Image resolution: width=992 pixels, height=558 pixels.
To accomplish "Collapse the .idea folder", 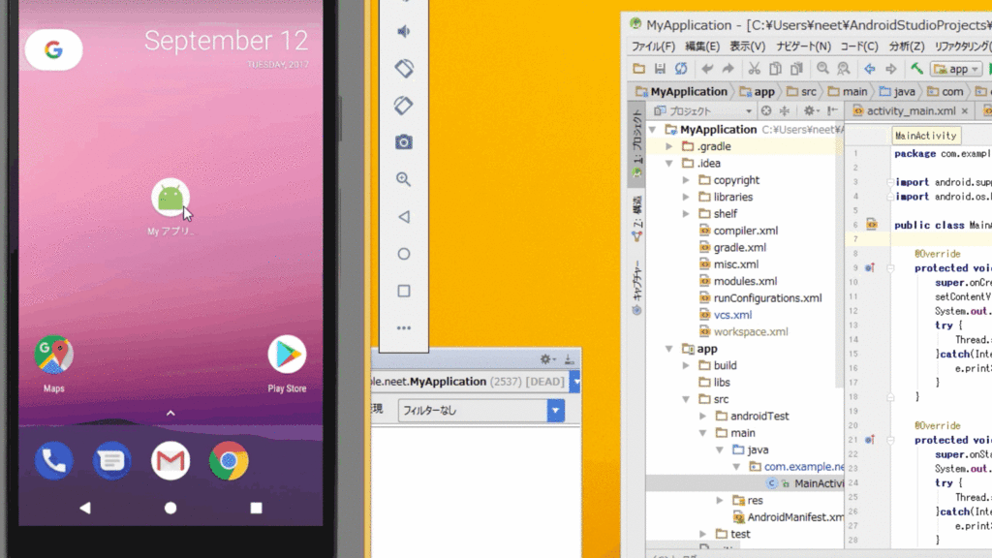I will (668, 163).
